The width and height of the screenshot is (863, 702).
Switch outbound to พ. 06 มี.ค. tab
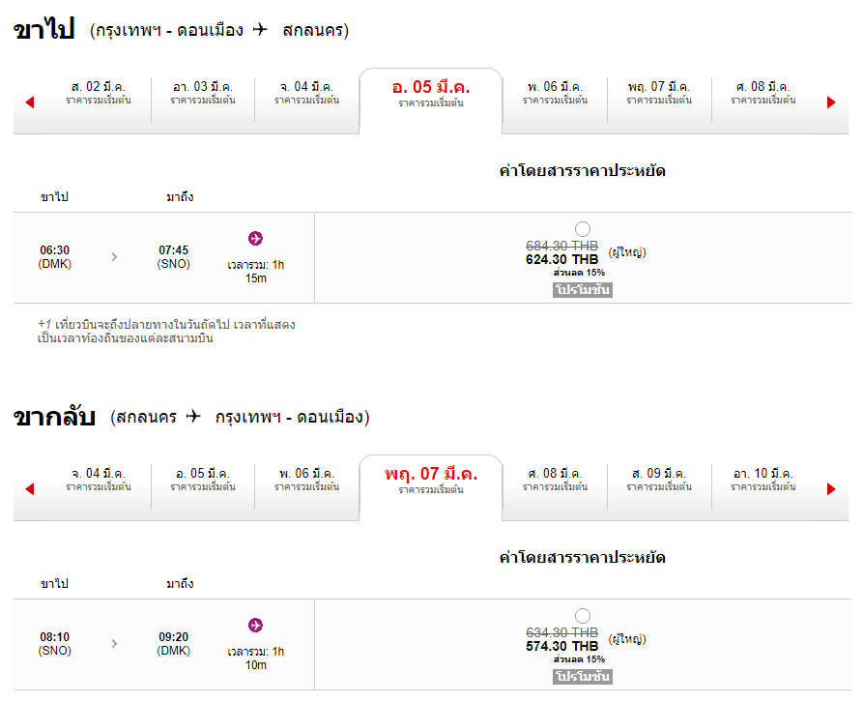tap(555, 93)
